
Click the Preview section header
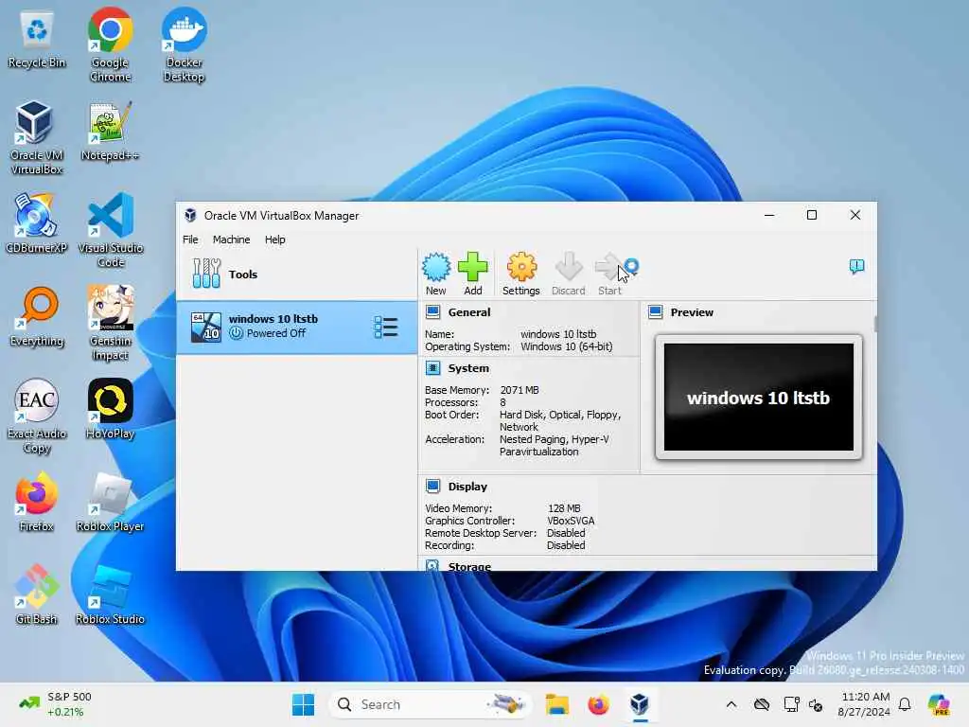pyautogui.click(x=692, y=312)
